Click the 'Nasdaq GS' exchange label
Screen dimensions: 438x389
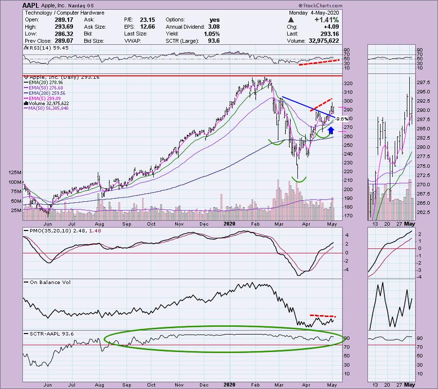(x=81, y=5)
